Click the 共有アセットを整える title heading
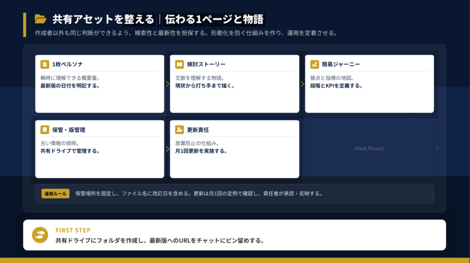The width and height of the screenshot is (470, 263). [x=103, y=19]
